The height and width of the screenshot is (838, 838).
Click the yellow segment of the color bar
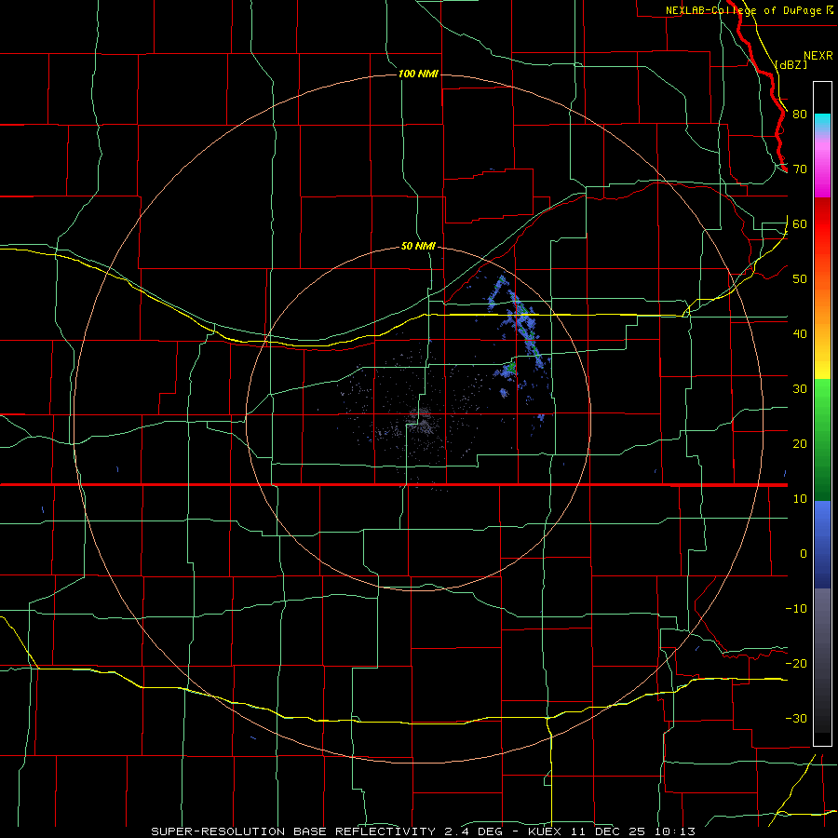coord(822,363)
